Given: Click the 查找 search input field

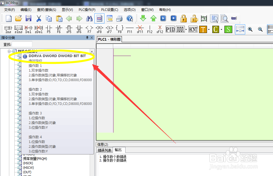Looking at the screenshot, I should pos(22,44).
